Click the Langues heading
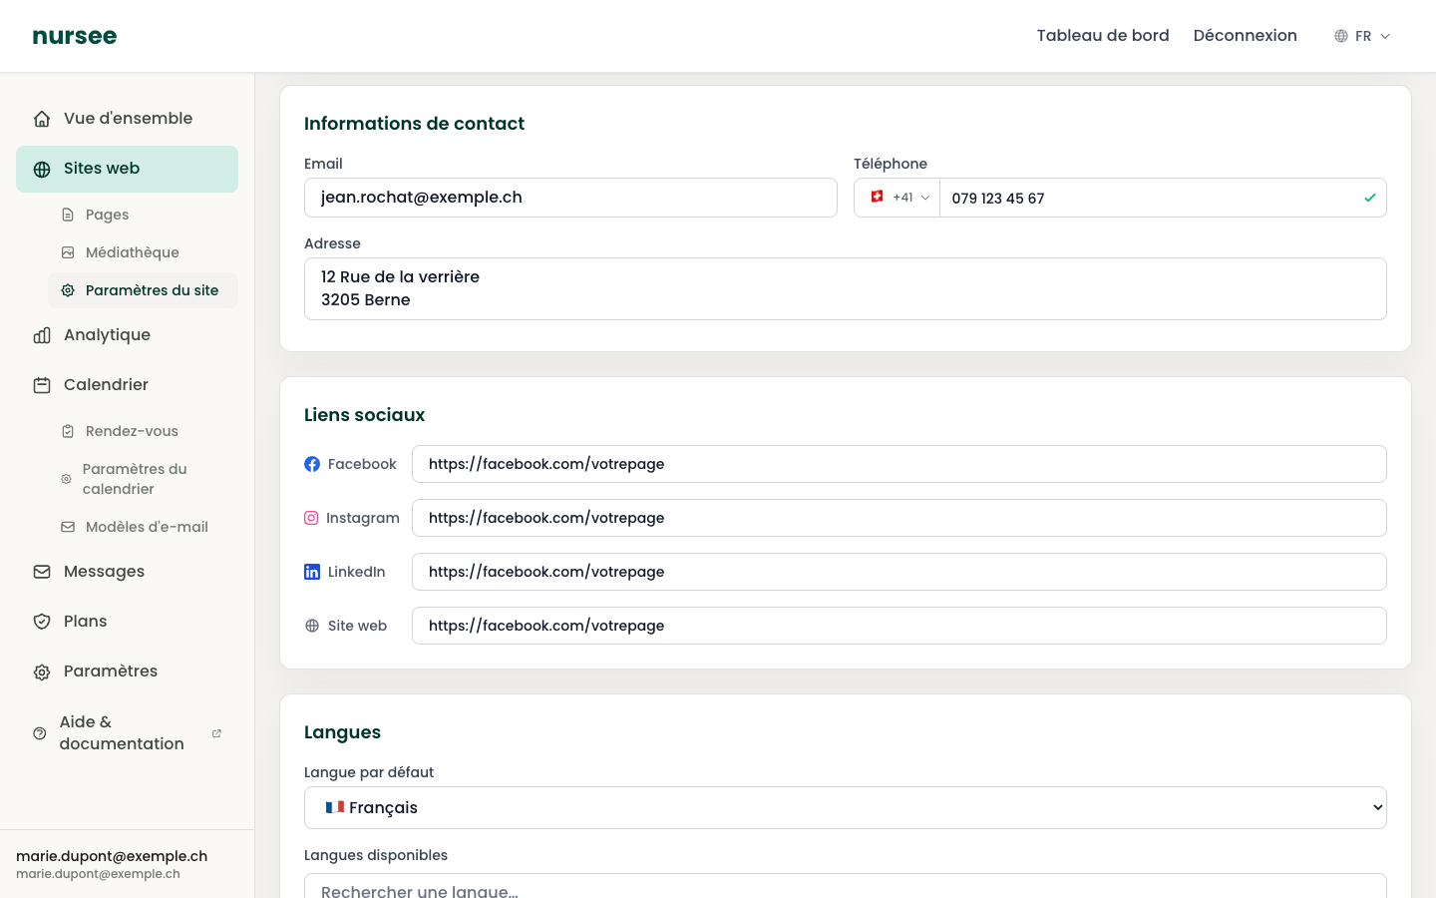Screen dimensions: 1436x898 click(342, 732)
